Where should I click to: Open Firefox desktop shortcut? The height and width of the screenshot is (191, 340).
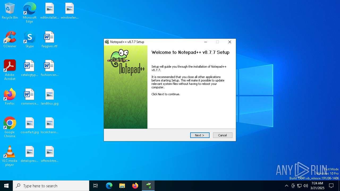click(x=10, y=97)
